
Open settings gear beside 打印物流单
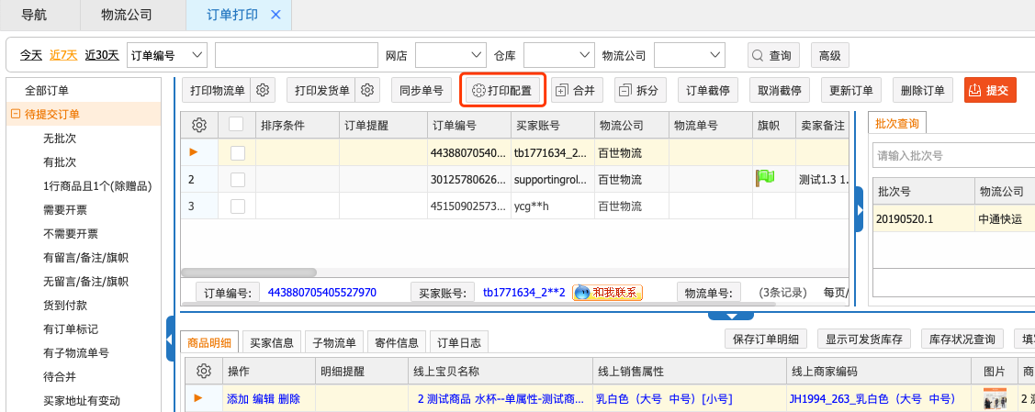[263, 90]
